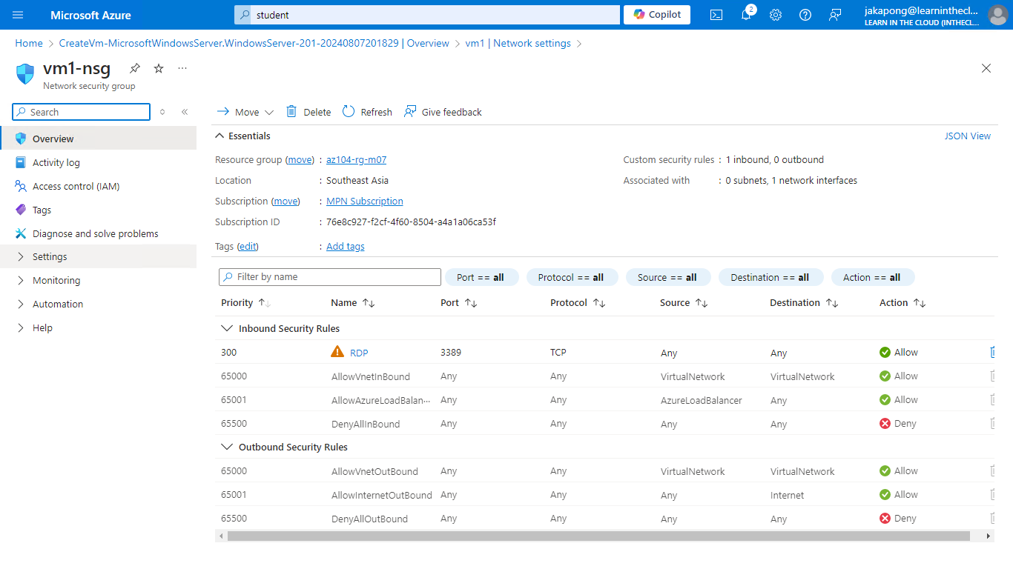The image size is (1013, 569).
Task: Refresh the network security group view
Action: click(x=367, y=112)
